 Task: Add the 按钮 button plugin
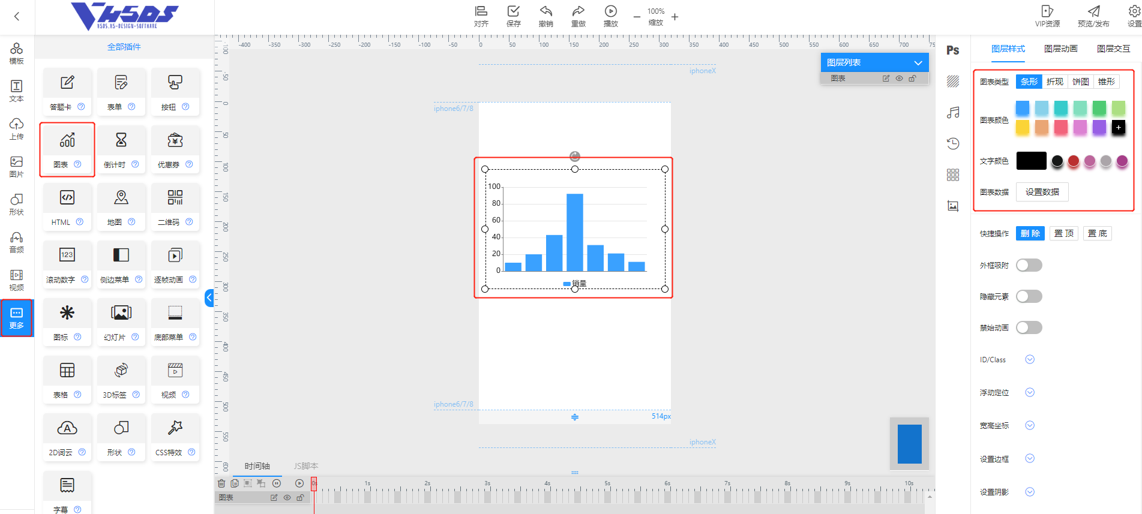[x=175, y=92]
